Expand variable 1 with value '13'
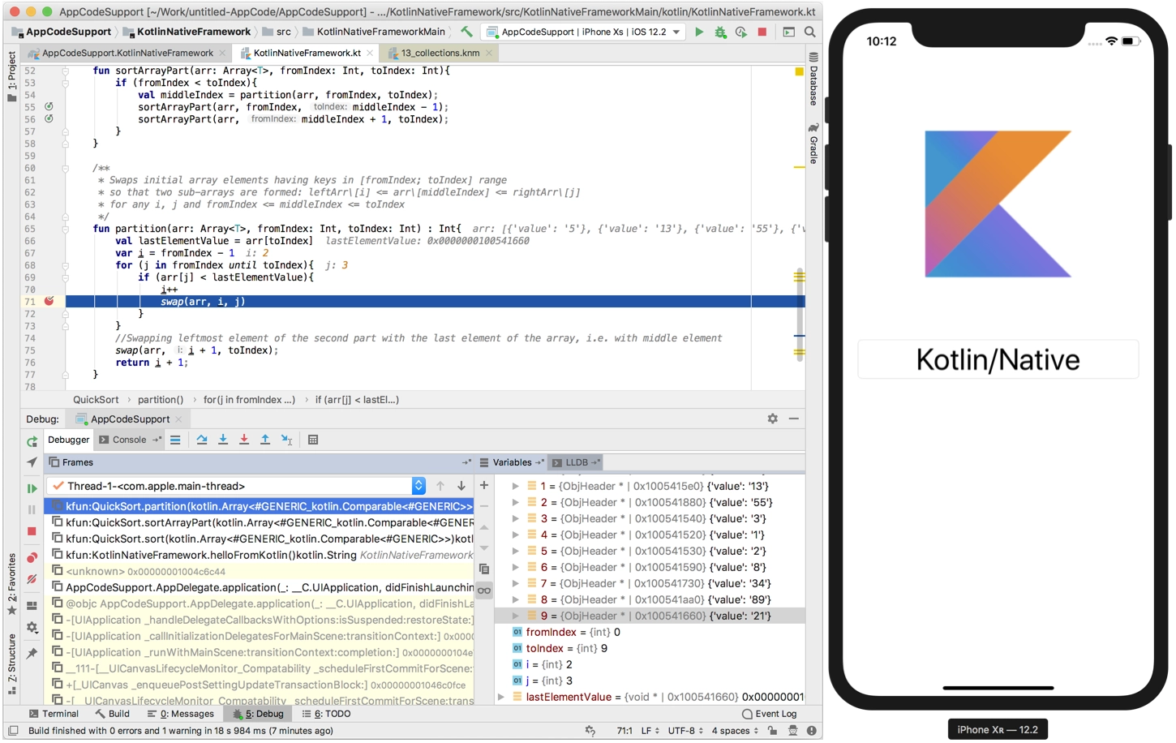1176x743 pixels. click(515, 486)
